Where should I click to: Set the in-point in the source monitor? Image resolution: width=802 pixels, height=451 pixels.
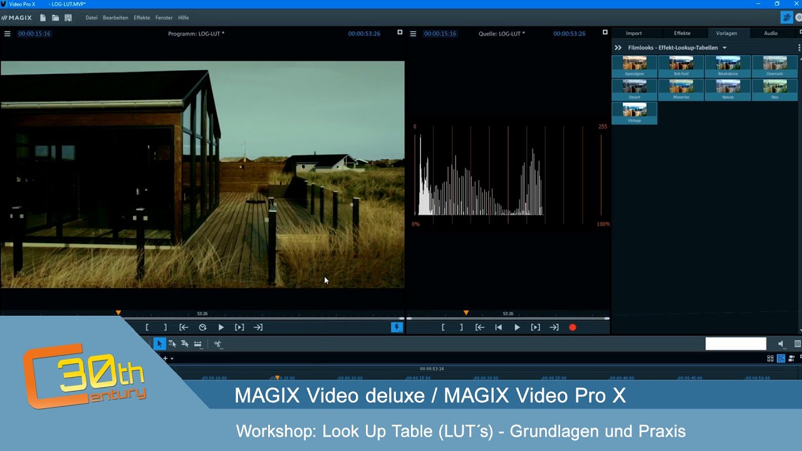click(443, 327)
